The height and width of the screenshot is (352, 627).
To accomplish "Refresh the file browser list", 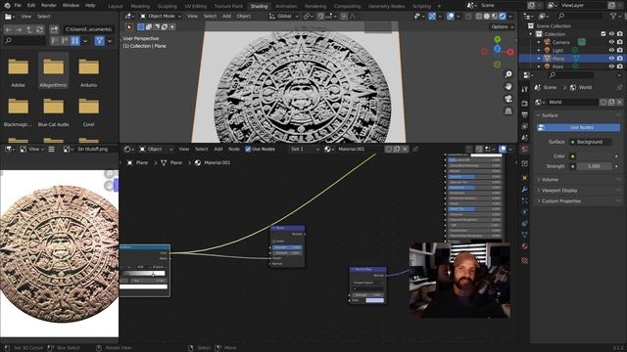I will (39, 29).
